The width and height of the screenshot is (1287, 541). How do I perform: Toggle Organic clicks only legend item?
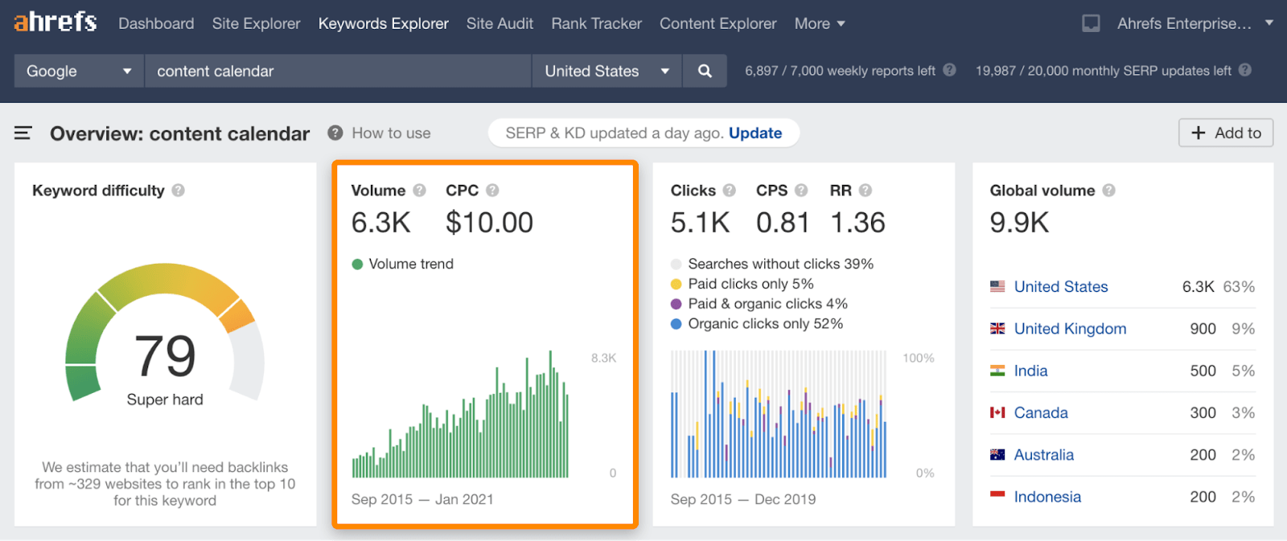pos(676,324)
